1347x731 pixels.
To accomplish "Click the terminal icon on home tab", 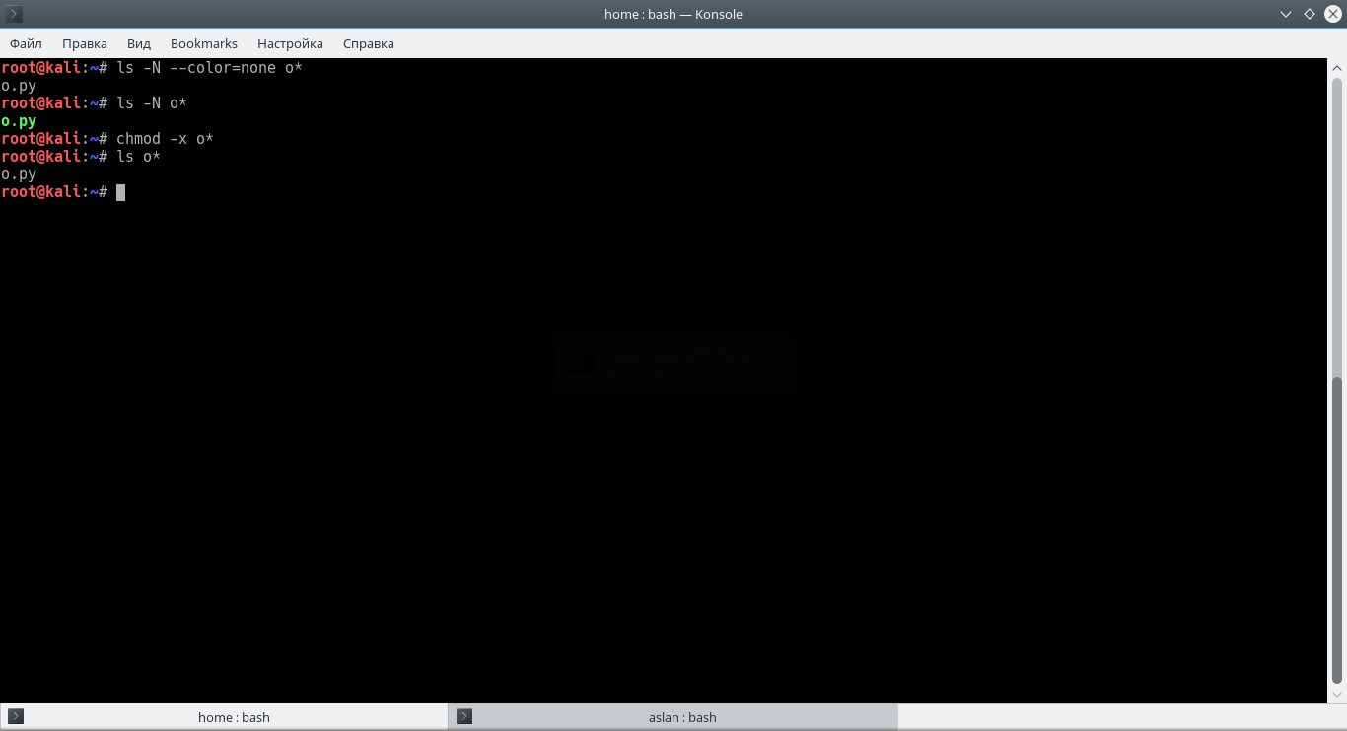I will click(x=15, y=717).
